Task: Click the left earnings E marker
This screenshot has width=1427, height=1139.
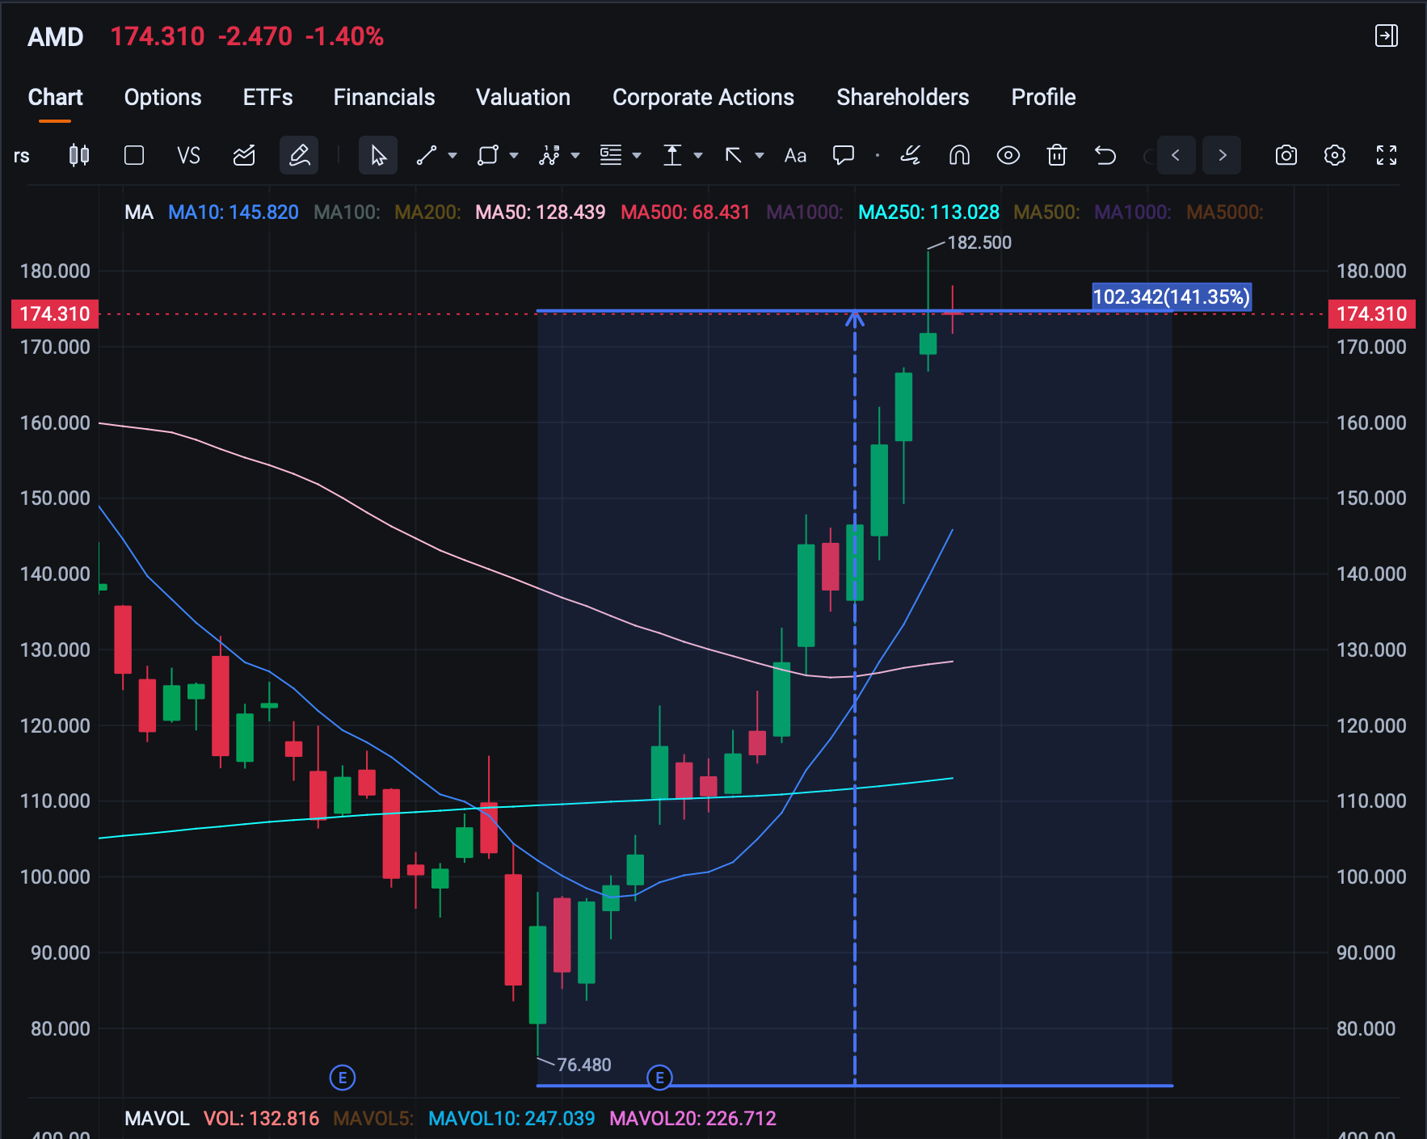Action: tap(343, 1078)
